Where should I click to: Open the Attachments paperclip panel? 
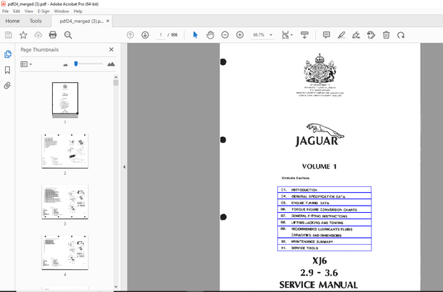click(x=8, y=86)
